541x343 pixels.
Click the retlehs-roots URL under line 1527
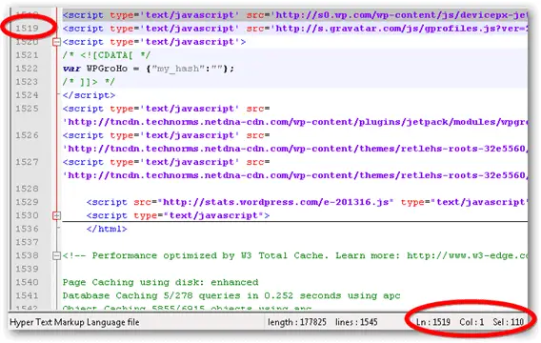pyautogui.click(x=295, y=175)
